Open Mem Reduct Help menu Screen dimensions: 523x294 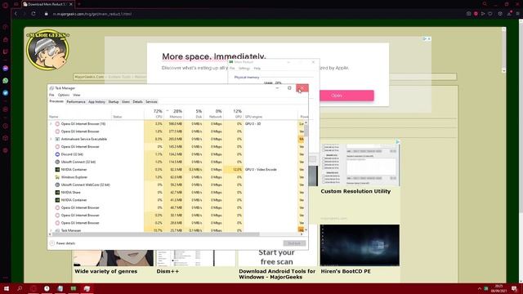[257, 69]
